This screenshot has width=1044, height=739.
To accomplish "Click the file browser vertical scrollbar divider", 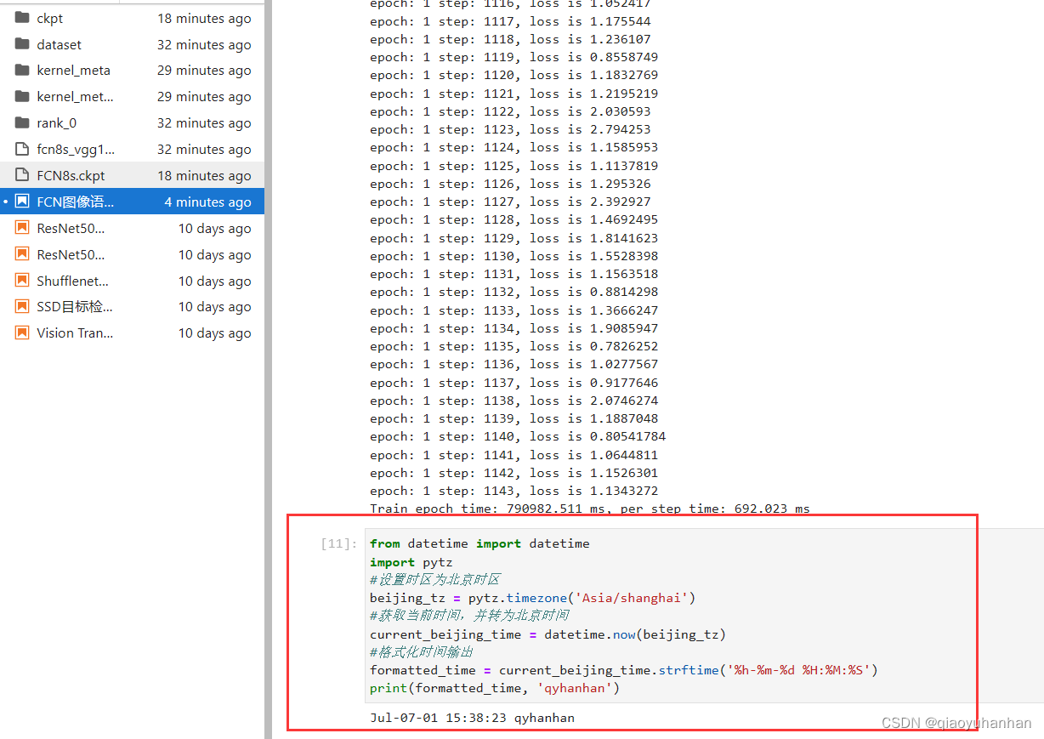I will tap(268, 369).
